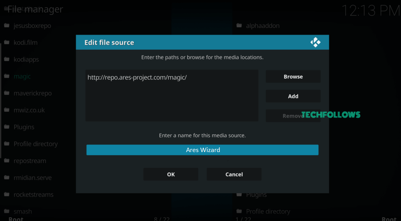This screenshot has height=221, width=401.
Task: Click the Kodi logo icon in dialog header
Action: pos(315,42)
